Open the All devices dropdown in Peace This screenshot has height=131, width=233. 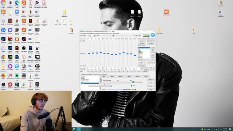(x=146, y=60)
